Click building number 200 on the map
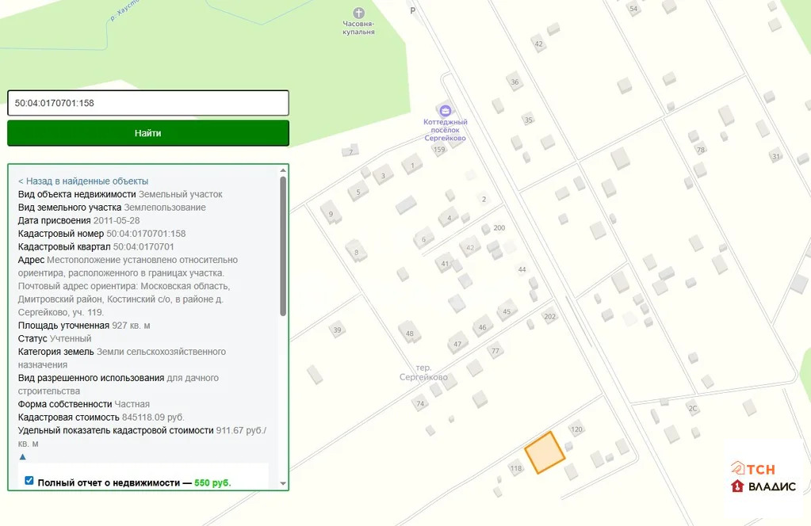The height and width of the screenshot is (526, 811). pos(499,228)
